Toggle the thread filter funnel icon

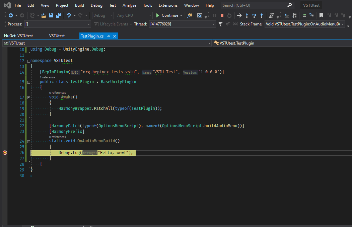click(220, 24)
